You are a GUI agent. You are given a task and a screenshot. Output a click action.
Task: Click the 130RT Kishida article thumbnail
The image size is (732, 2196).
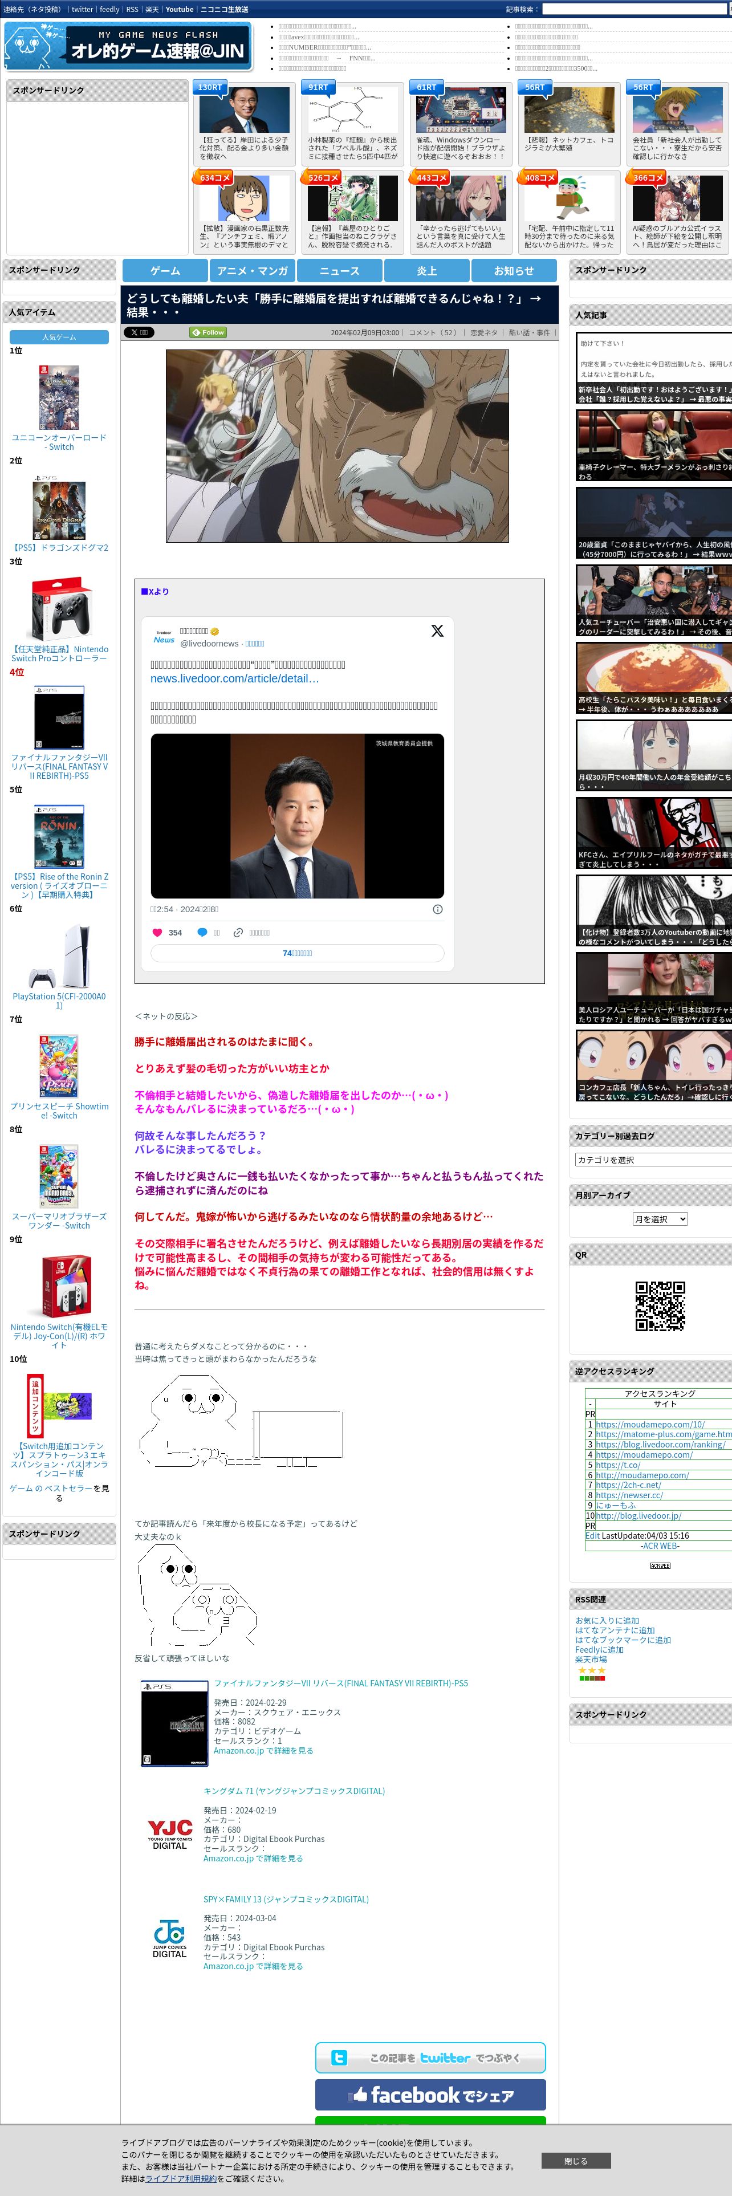point(245,111)
